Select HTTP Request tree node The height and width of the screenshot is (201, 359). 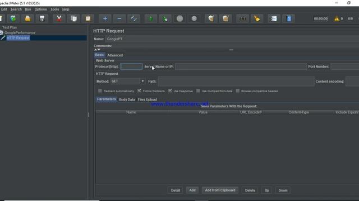coord(18,38)
